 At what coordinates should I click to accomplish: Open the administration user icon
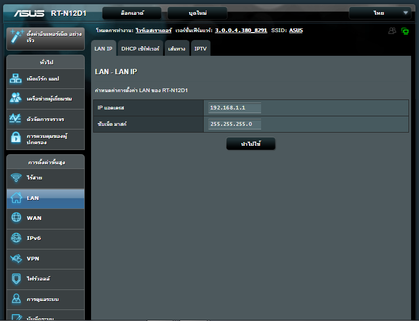coord(16,299)
